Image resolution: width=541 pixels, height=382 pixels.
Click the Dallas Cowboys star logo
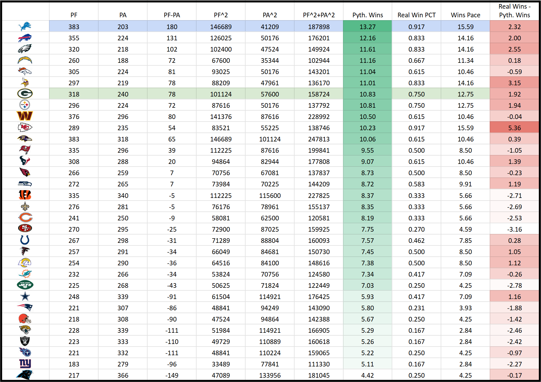[x=25, y=296]
